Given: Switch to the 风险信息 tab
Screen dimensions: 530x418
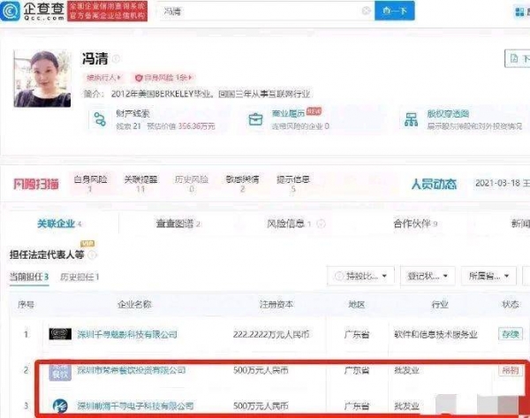Looking at the screenshot, I should pos(289,224).
